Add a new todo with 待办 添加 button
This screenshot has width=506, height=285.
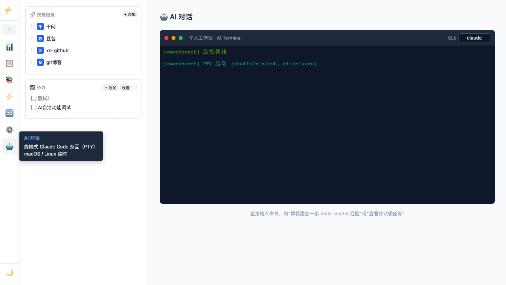coord(111,88)
